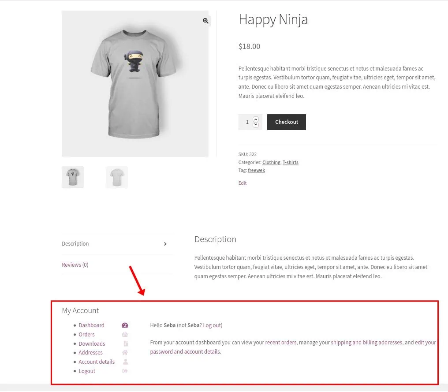448x392 pixels.
Task: Increase quantity with the up arrow
Action: coord(256,119)
